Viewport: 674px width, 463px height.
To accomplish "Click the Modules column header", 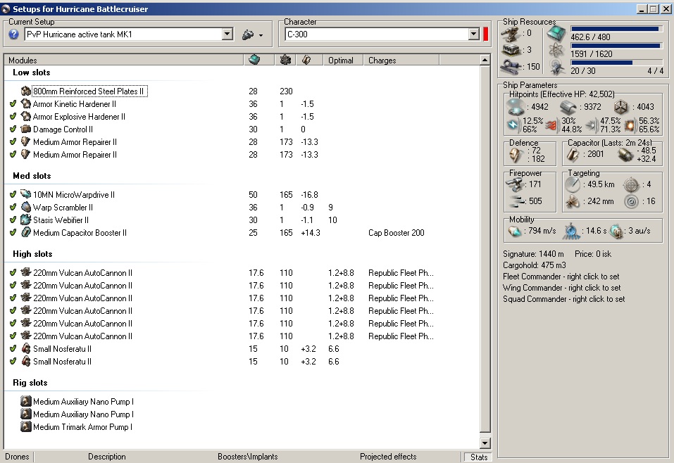I will pos(124,60).
